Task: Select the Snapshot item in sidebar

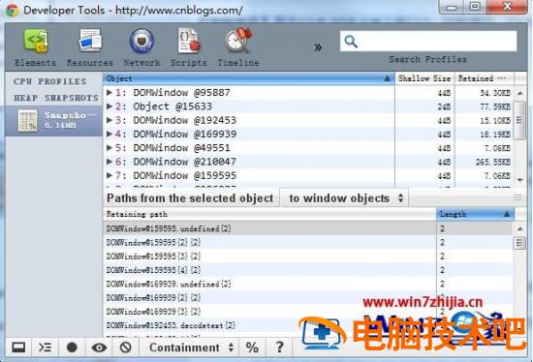Action: coord(53,121)
